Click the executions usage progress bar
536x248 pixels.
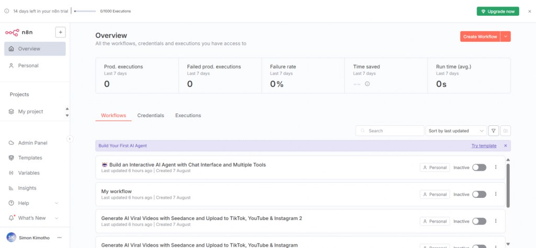85,11
